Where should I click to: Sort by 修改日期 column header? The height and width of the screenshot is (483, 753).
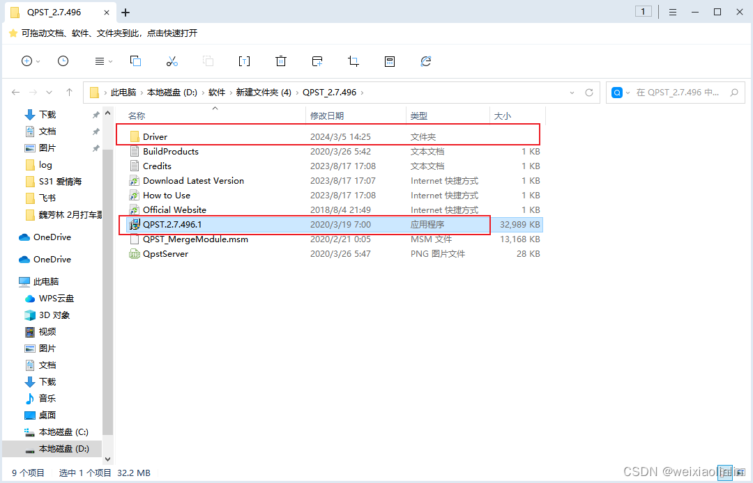[326, 116]
